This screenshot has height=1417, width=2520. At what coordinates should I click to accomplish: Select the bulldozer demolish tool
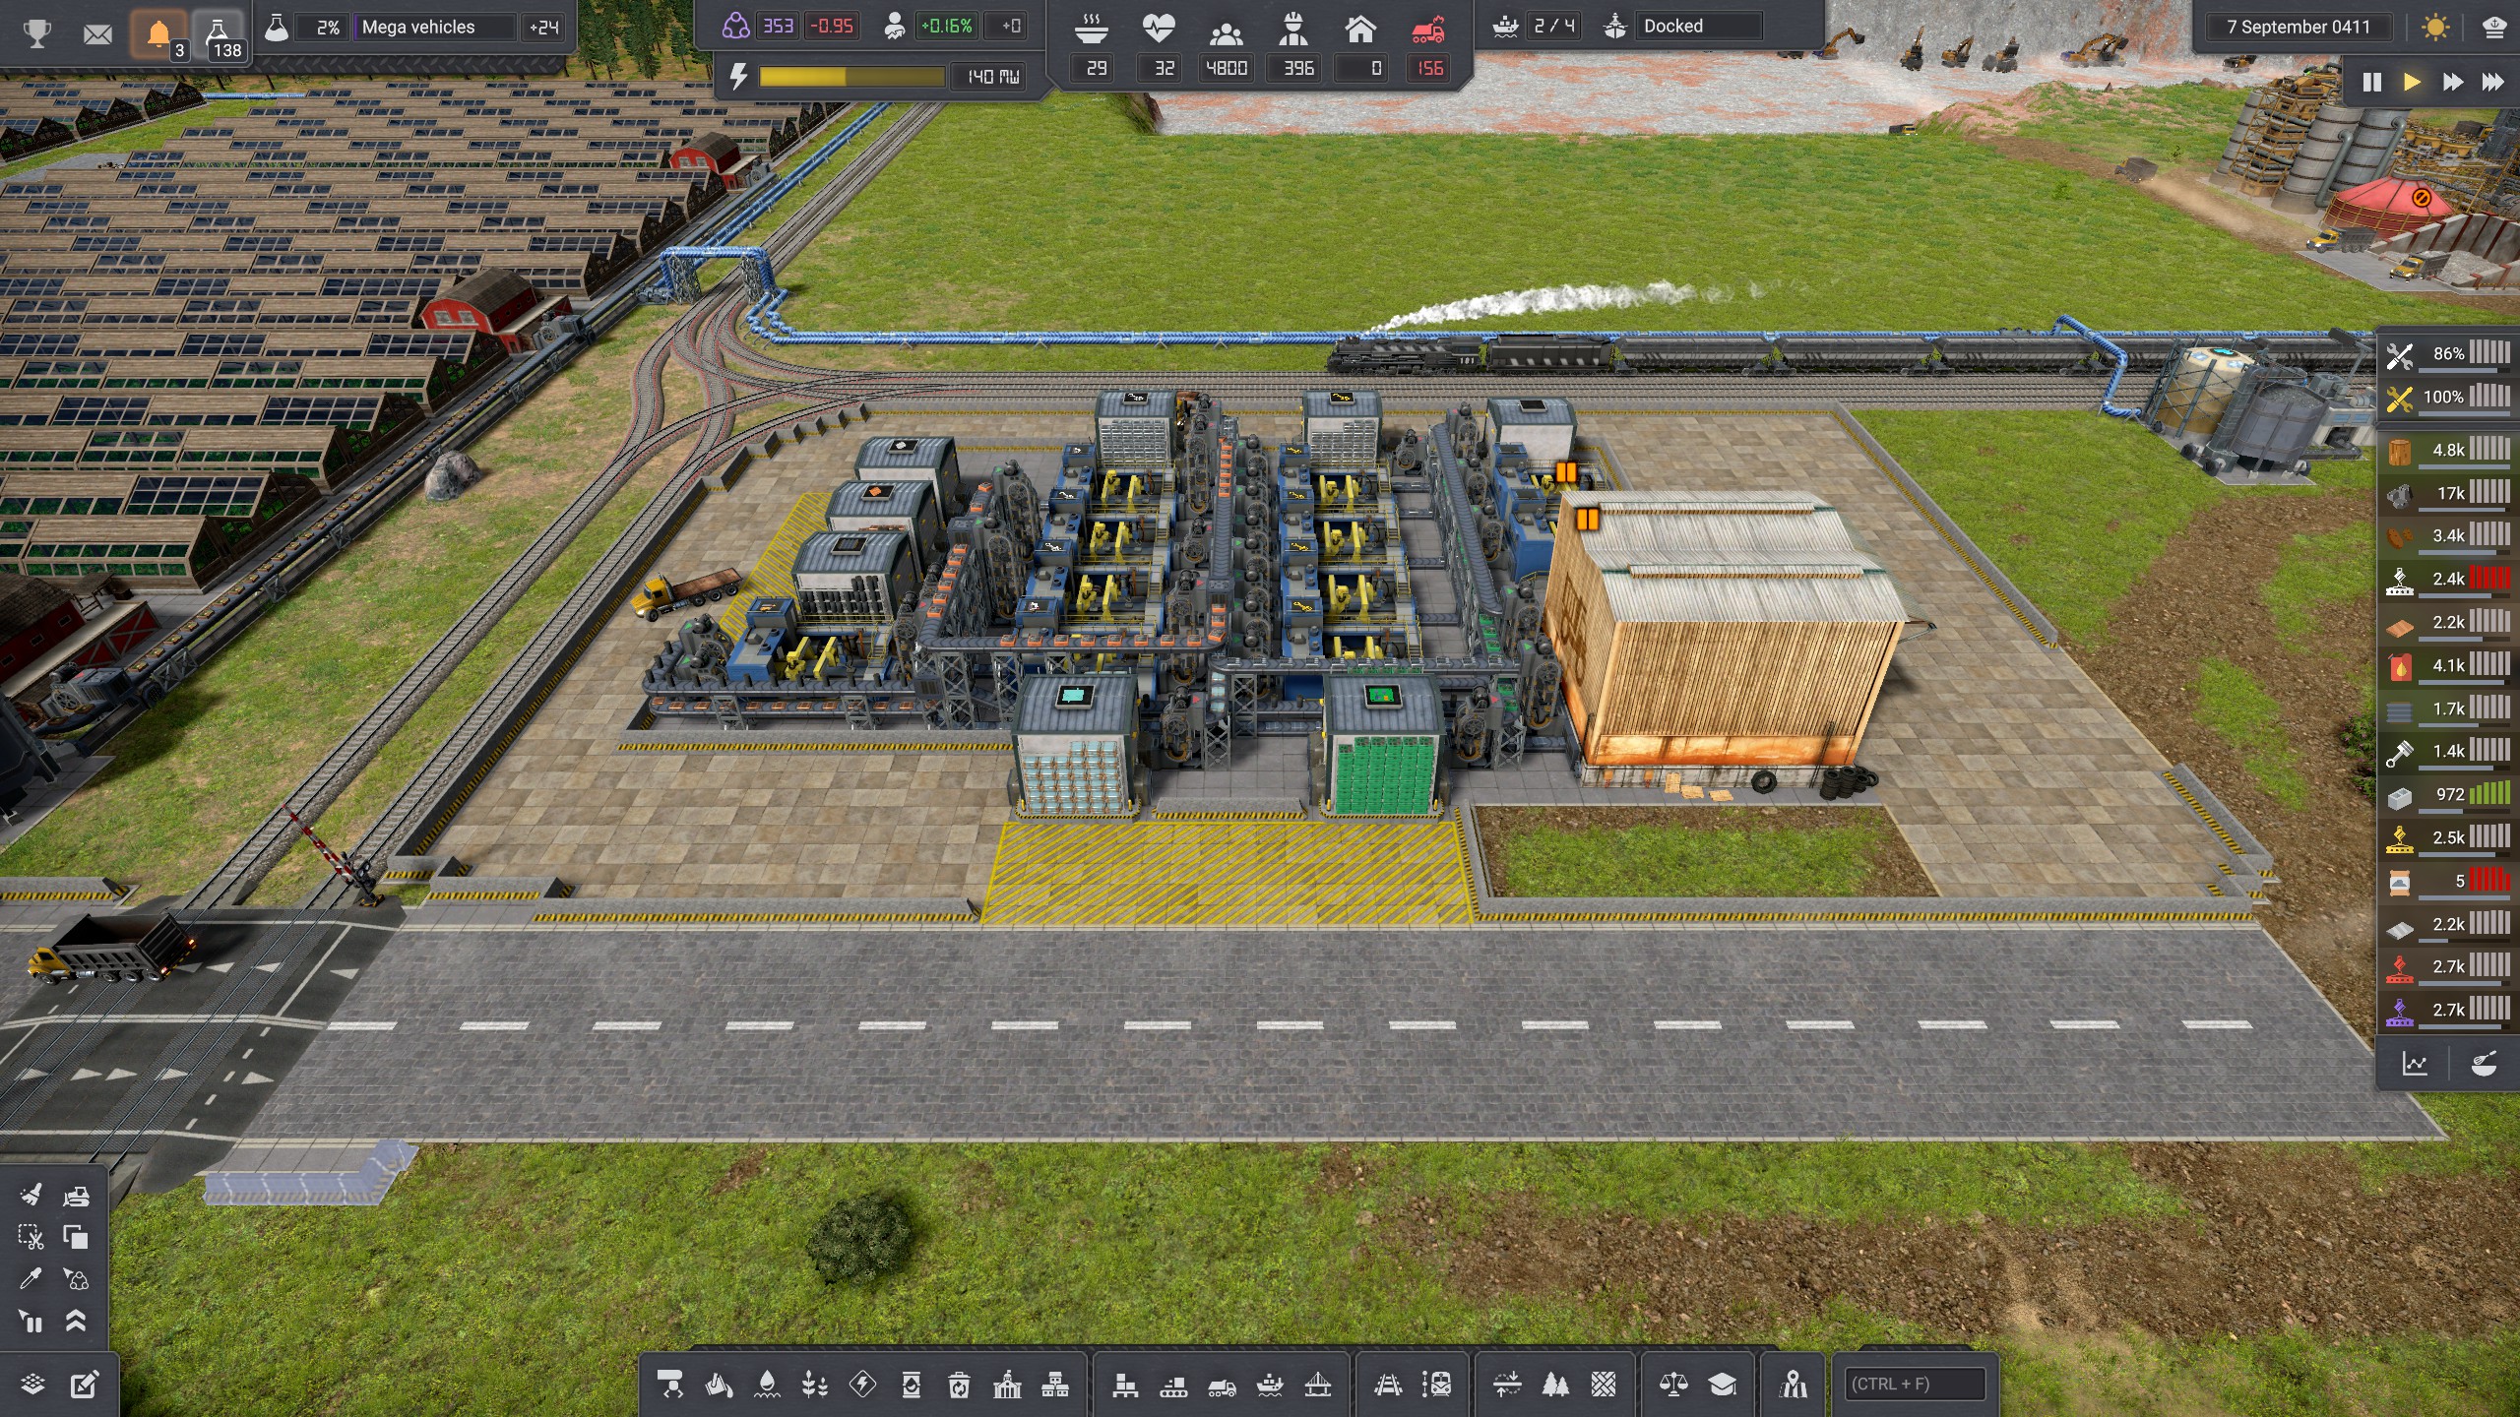(76, 1196)
